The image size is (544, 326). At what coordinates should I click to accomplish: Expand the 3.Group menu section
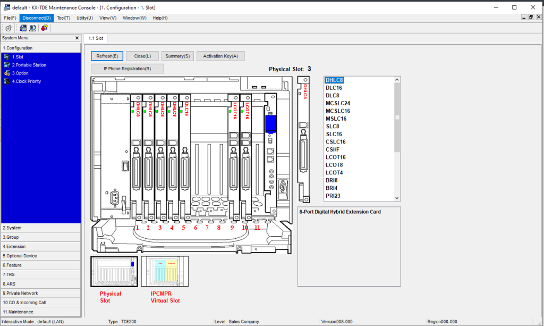tap(40, 237)
